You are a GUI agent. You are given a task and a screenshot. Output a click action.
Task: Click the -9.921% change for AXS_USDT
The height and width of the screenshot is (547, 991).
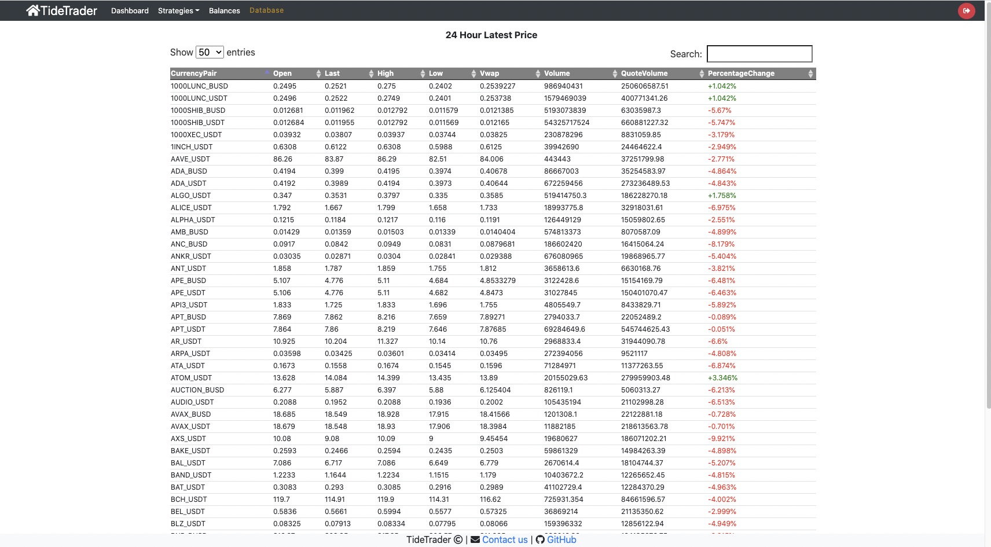[721, 439]
